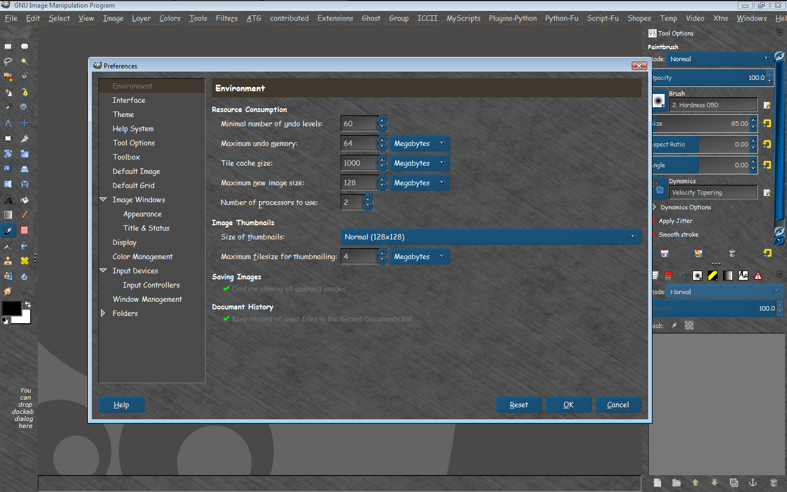787x492 pixels.
Task: Increase number of processors stepper
Action: click(x=368, y=199)
